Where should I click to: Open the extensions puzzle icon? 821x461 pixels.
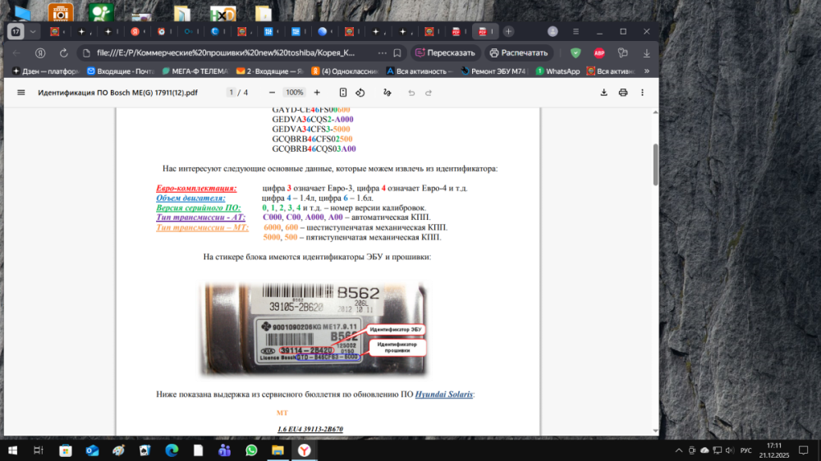point(622,52)
